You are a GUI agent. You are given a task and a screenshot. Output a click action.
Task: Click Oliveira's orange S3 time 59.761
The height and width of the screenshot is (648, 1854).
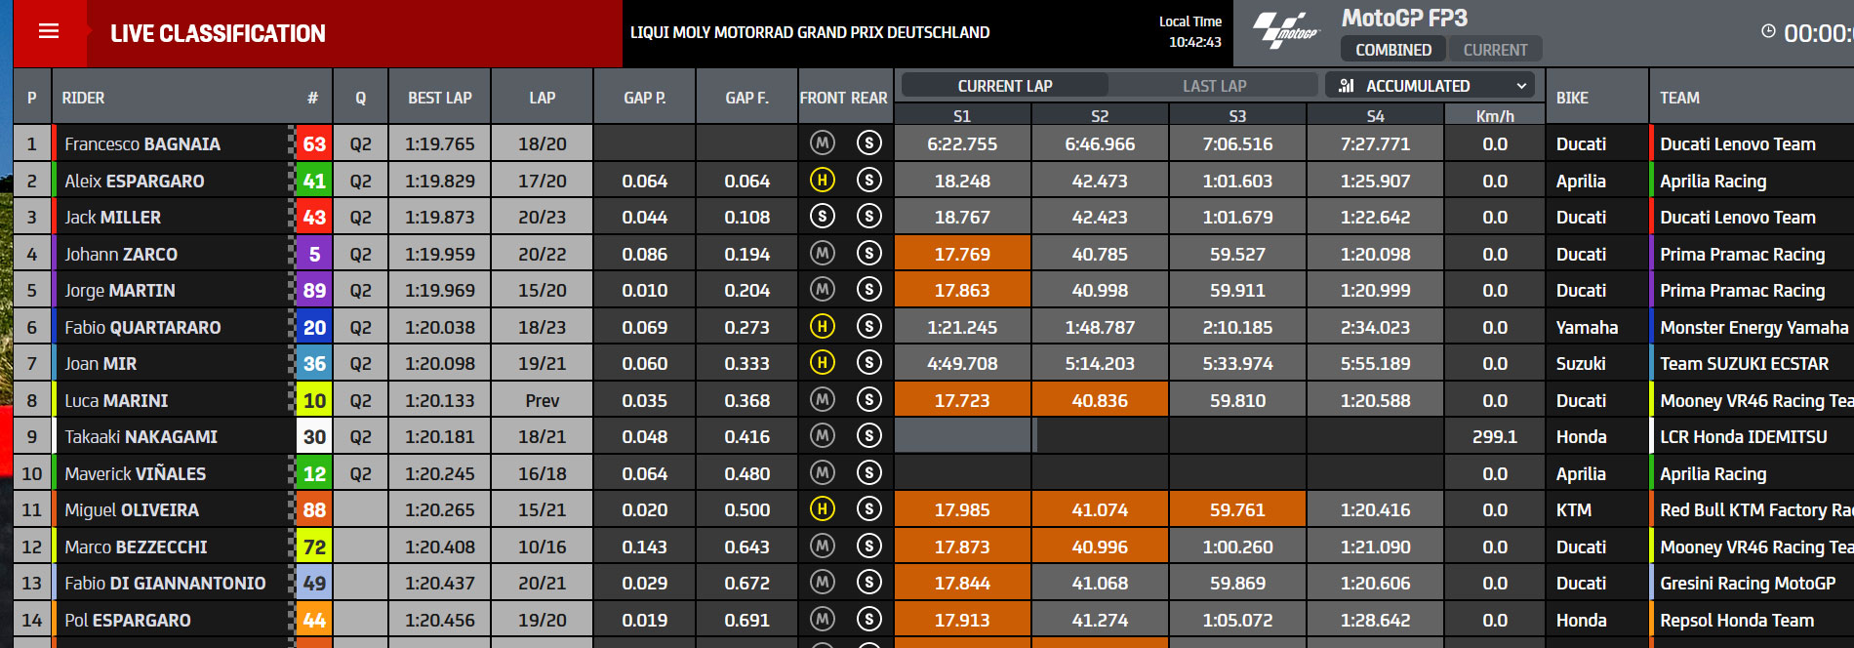click(1237, 509)
